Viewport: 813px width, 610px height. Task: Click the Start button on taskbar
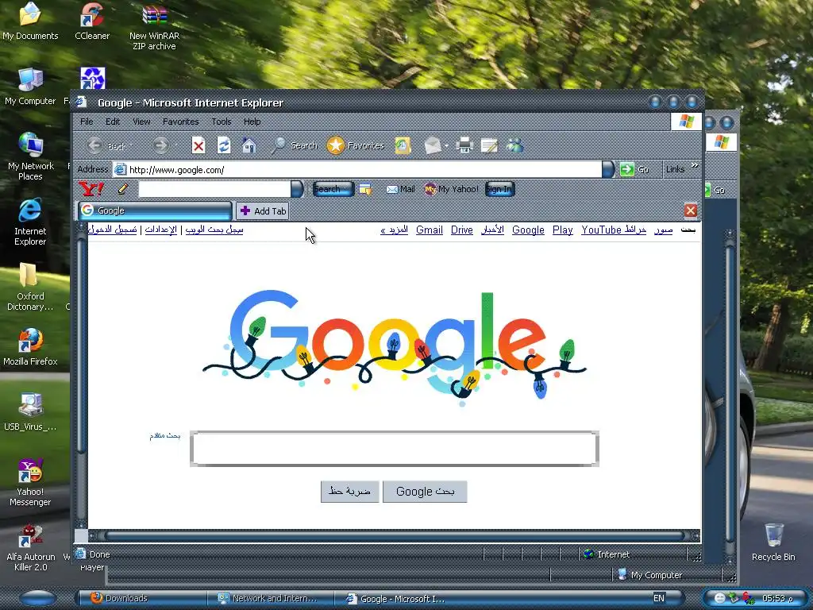[x=37, y=598]
